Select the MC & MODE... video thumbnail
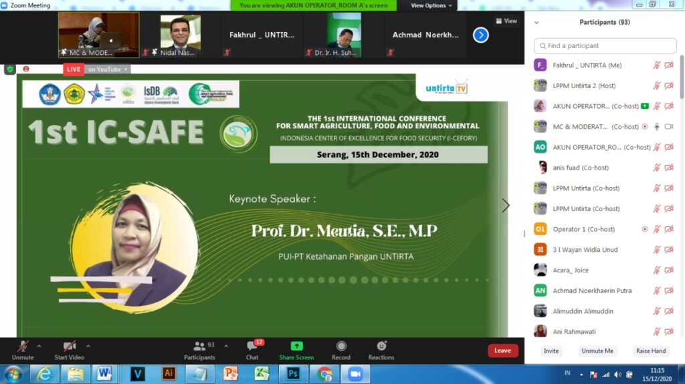 (99, 35)
